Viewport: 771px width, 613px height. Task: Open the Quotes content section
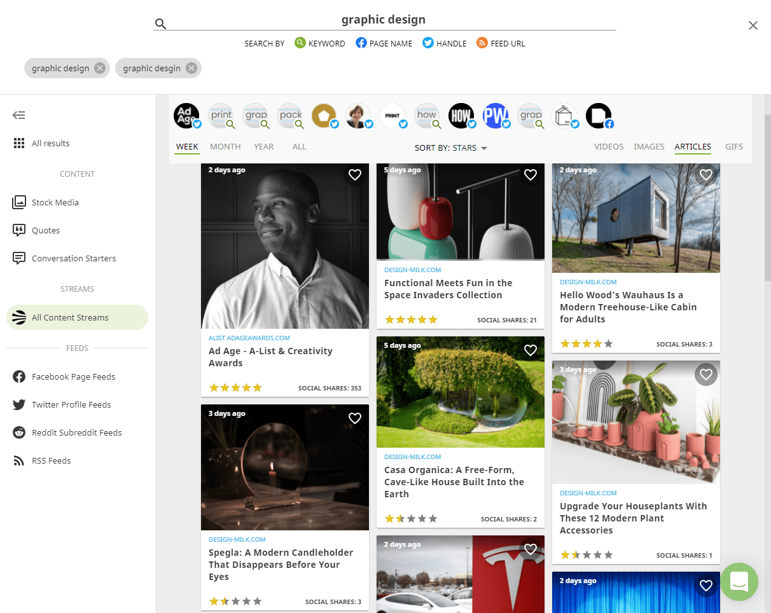click(x=46, y=230)
